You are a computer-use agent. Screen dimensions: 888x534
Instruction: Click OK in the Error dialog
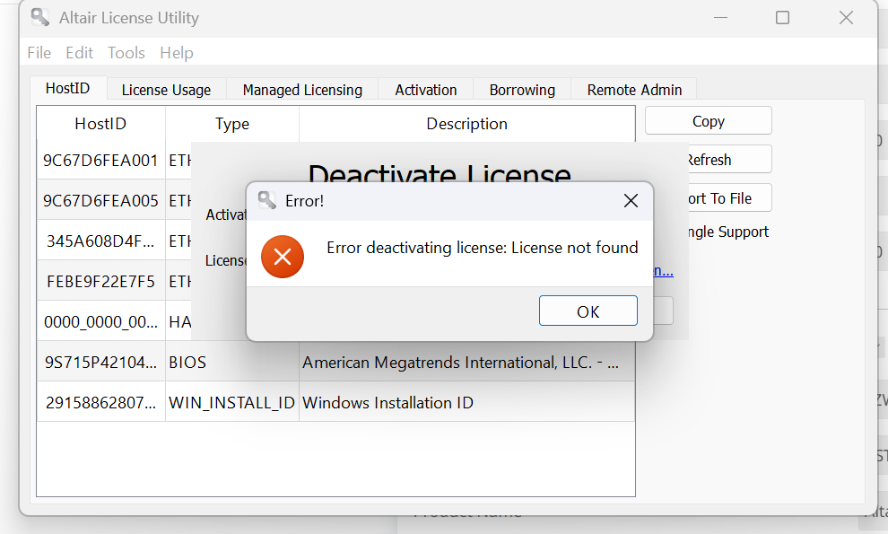click(x=588, y=311)
